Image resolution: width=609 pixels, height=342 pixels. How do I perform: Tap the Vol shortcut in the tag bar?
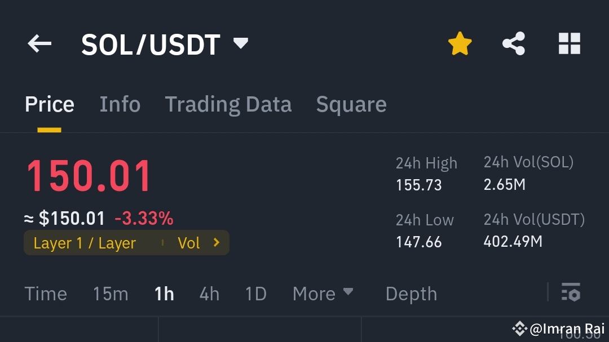189,243
